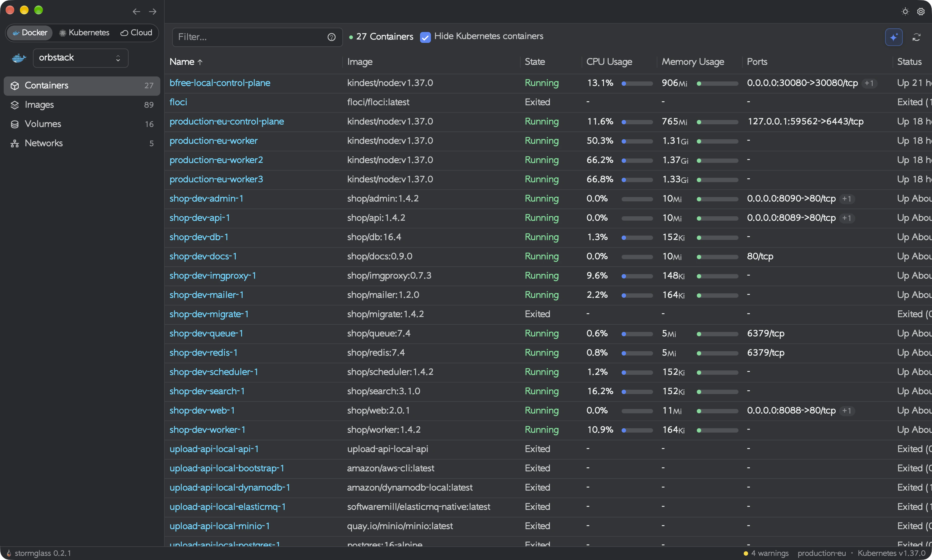The height and width of the screenshot is (560, 932).
Task: Open the shop-dev-search-1 container
Action: [207, 391]
